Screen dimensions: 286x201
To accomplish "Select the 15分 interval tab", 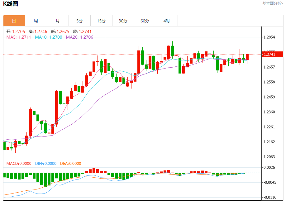I will (101, 21).
